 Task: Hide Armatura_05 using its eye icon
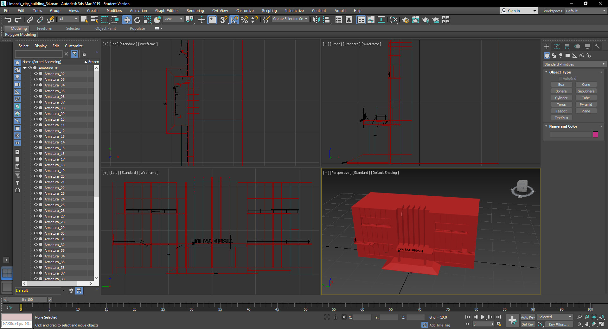pos(35,91)
